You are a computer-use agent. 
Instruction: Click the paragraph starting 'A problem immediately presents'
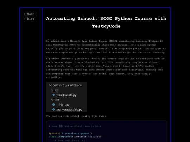pyautogui.click(x=105, y=68)
